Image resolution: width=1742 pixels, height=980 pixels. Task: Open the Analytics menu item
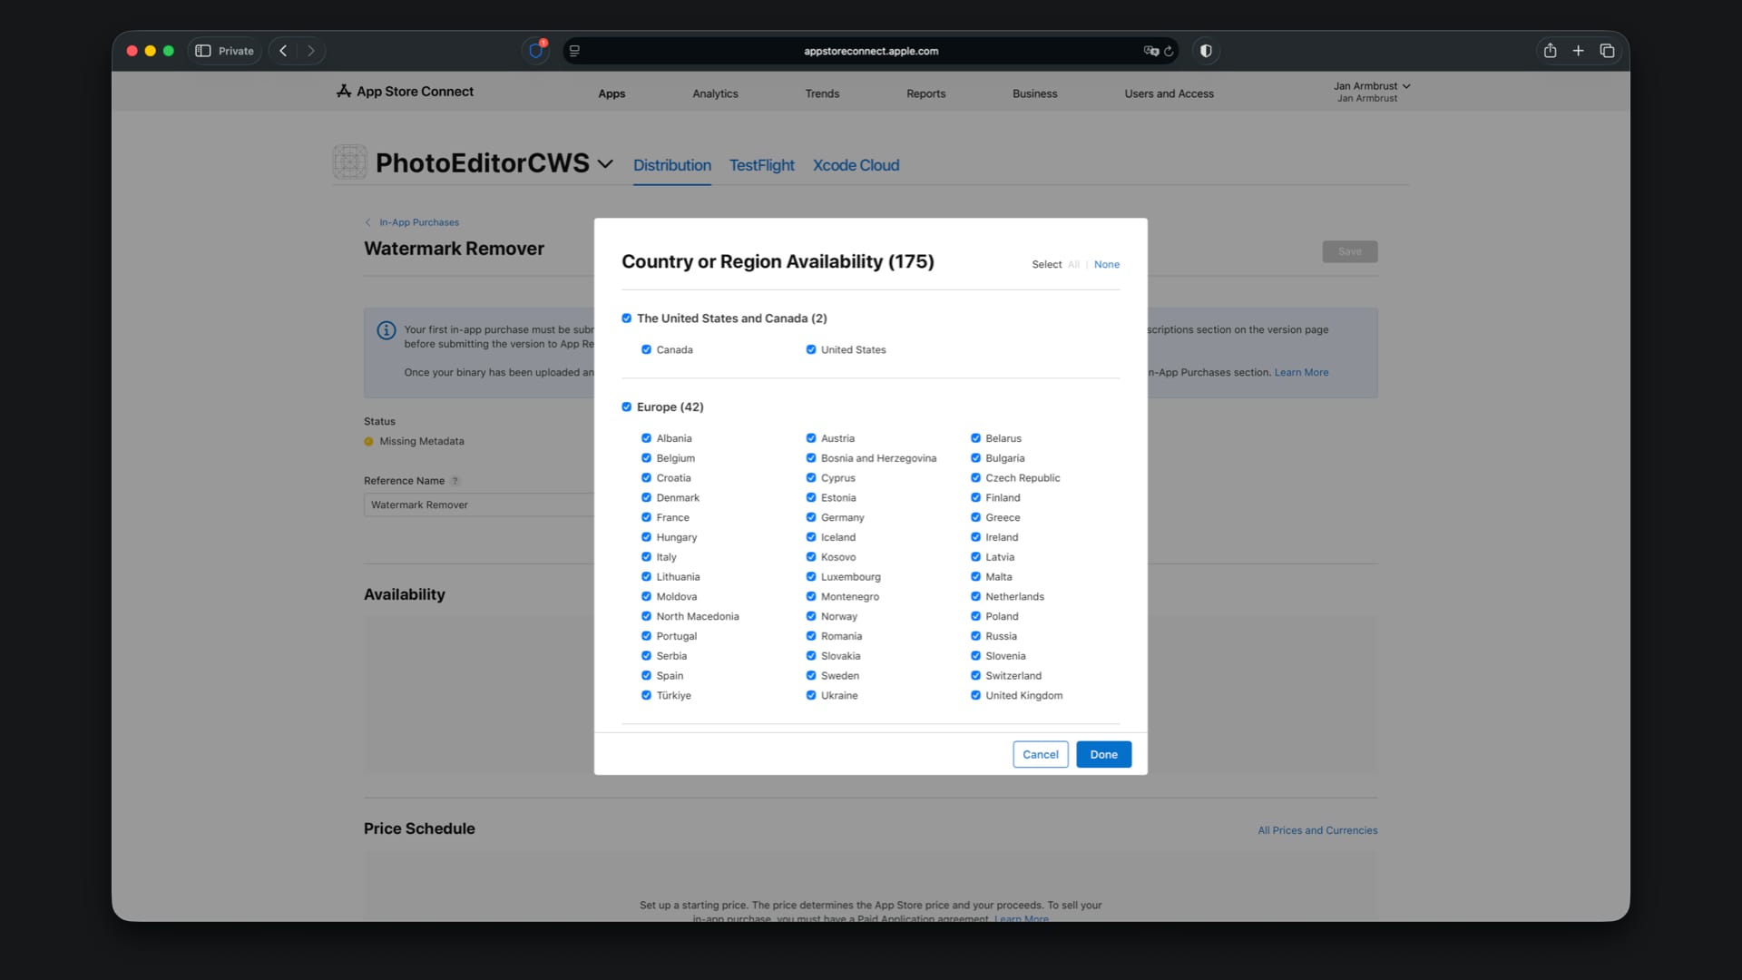tap(715, 93)
